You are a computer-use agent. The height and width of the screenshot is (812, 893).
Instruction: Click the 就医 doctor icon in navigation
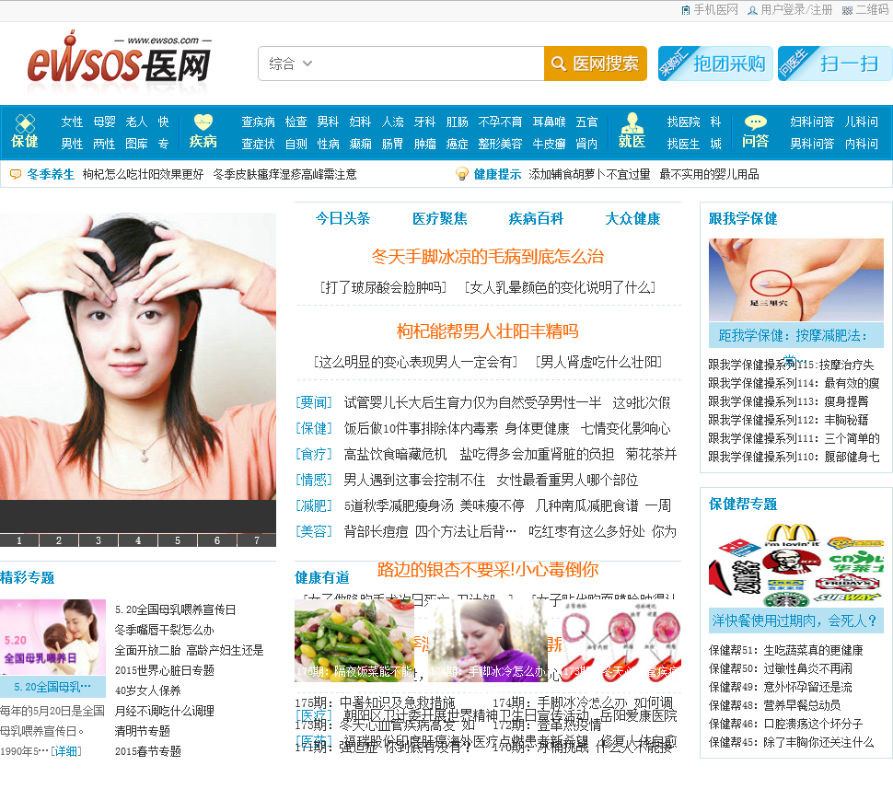pos(632,123)
